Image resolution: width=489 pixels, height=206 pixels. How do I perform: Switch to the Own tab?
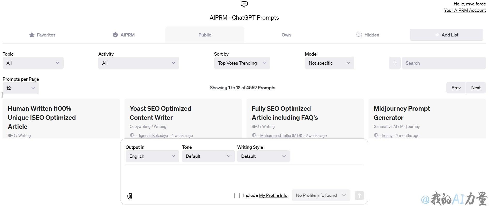286,35
